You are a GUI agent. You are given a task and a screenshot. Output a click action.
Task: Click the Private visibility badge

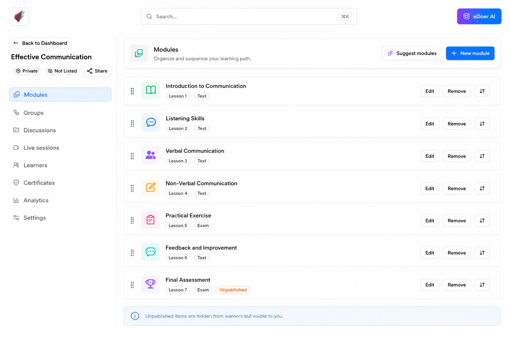pyautogui.click(x=27, y=71)
